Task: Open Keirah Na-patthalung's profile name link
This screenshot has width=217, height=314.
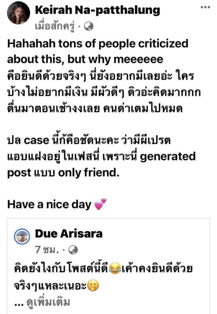Action: tap(97, 10)
